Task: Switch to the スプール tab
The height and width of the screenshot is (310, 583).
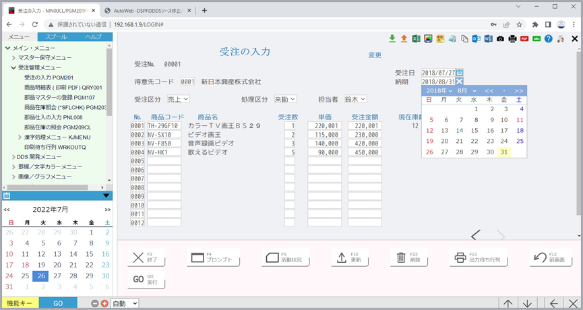Action: (x=56, y=37)
